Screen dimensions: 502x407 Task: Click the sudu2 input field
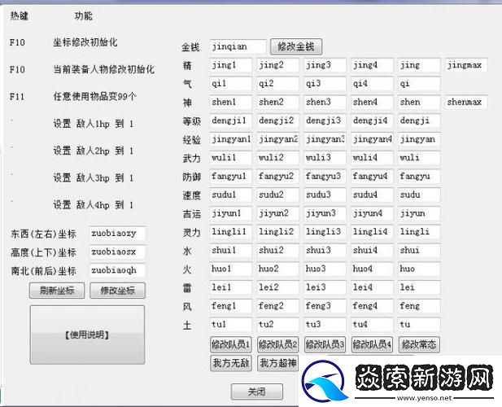[x=277, y=195]
